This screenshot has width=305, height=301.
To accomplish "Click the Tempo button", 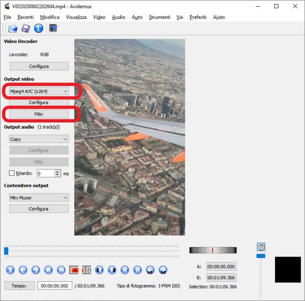I will (x=19, y=286).
